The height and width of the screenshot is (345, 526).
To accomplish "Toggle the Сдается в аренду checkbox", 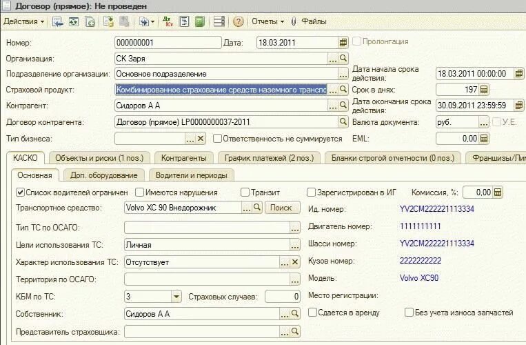I will click(x=312, y=313).
